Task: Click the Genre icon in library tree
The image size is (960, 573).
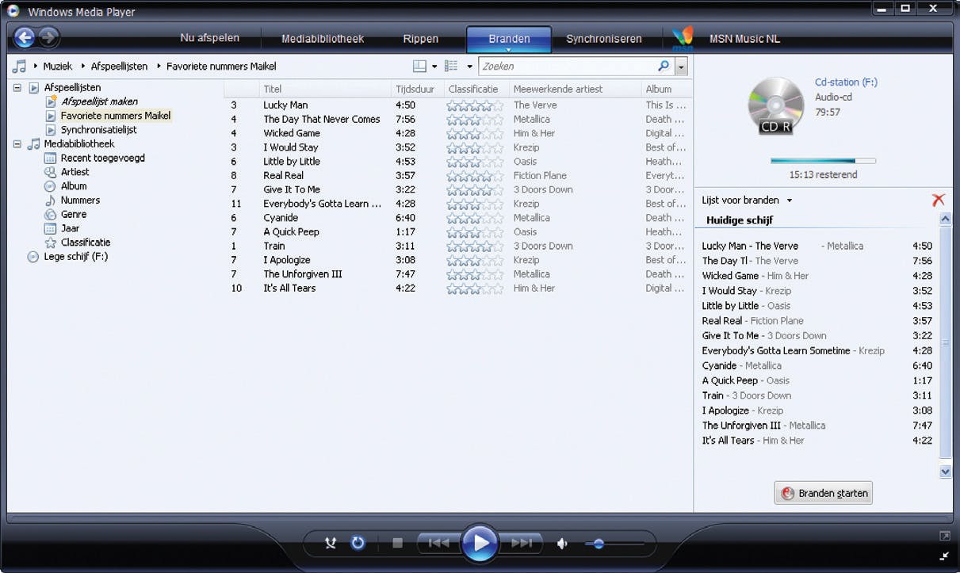Action: [x=51, y=215]
